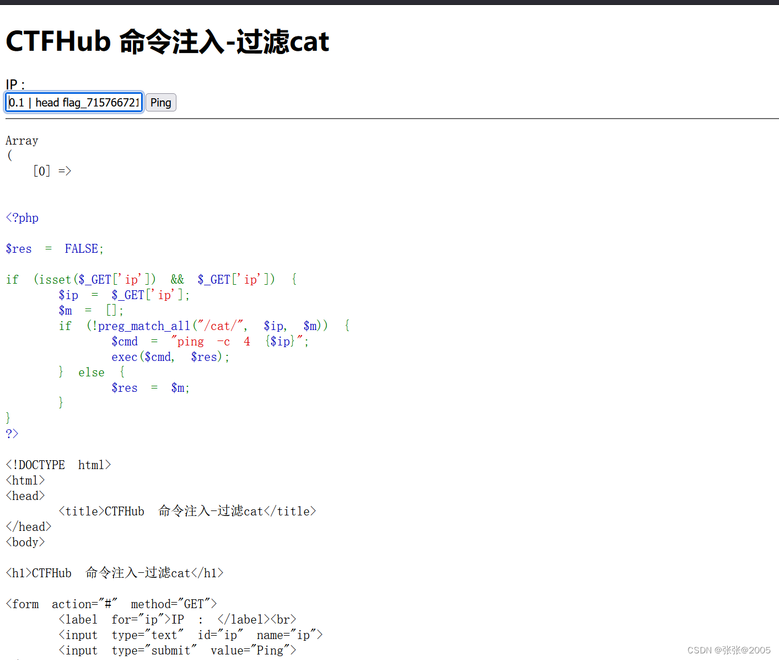Screen dimensions: 779x660
Task: Click the '<input type="text" id="ip"' line
Action: pos(191,635)
